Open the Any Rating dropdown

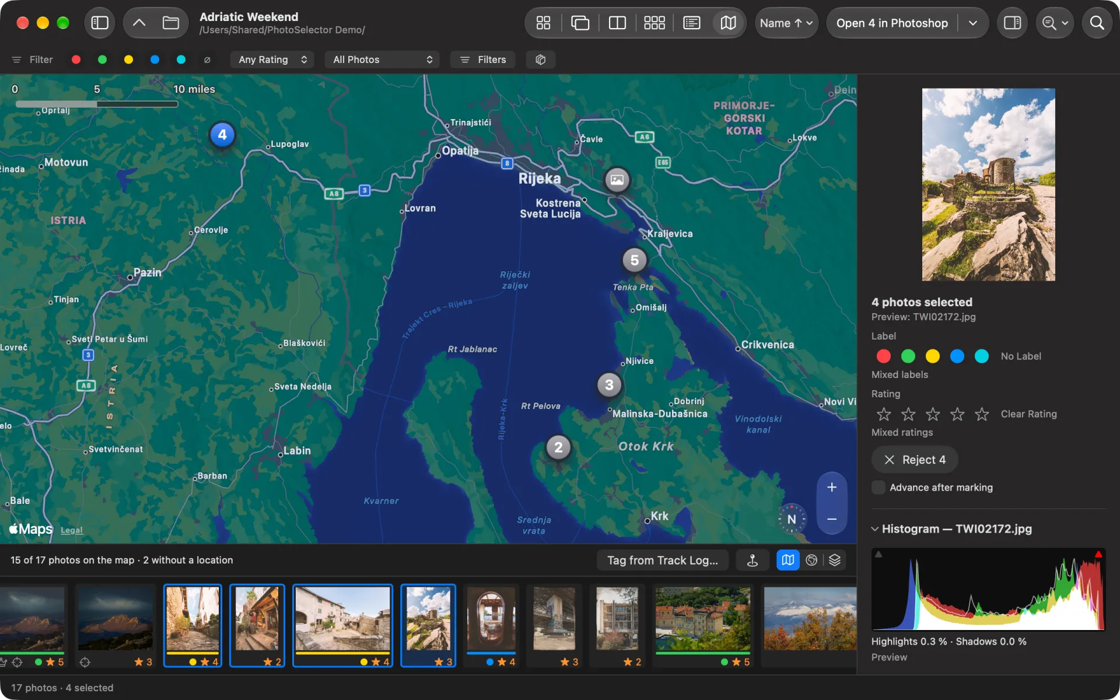[x=272, y=60]
